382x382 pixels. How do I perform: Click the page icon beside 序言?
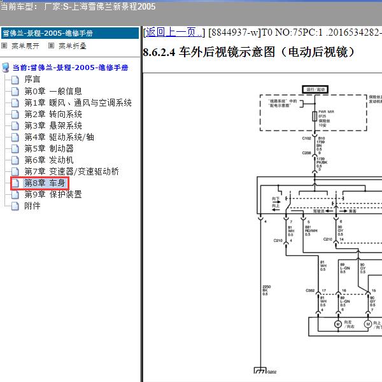tap(15, 80)
